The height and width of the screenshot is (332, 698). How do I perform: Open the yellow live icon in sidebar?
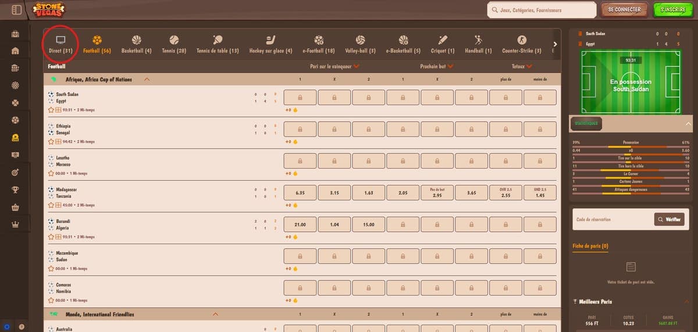click(x=16, y=138)
